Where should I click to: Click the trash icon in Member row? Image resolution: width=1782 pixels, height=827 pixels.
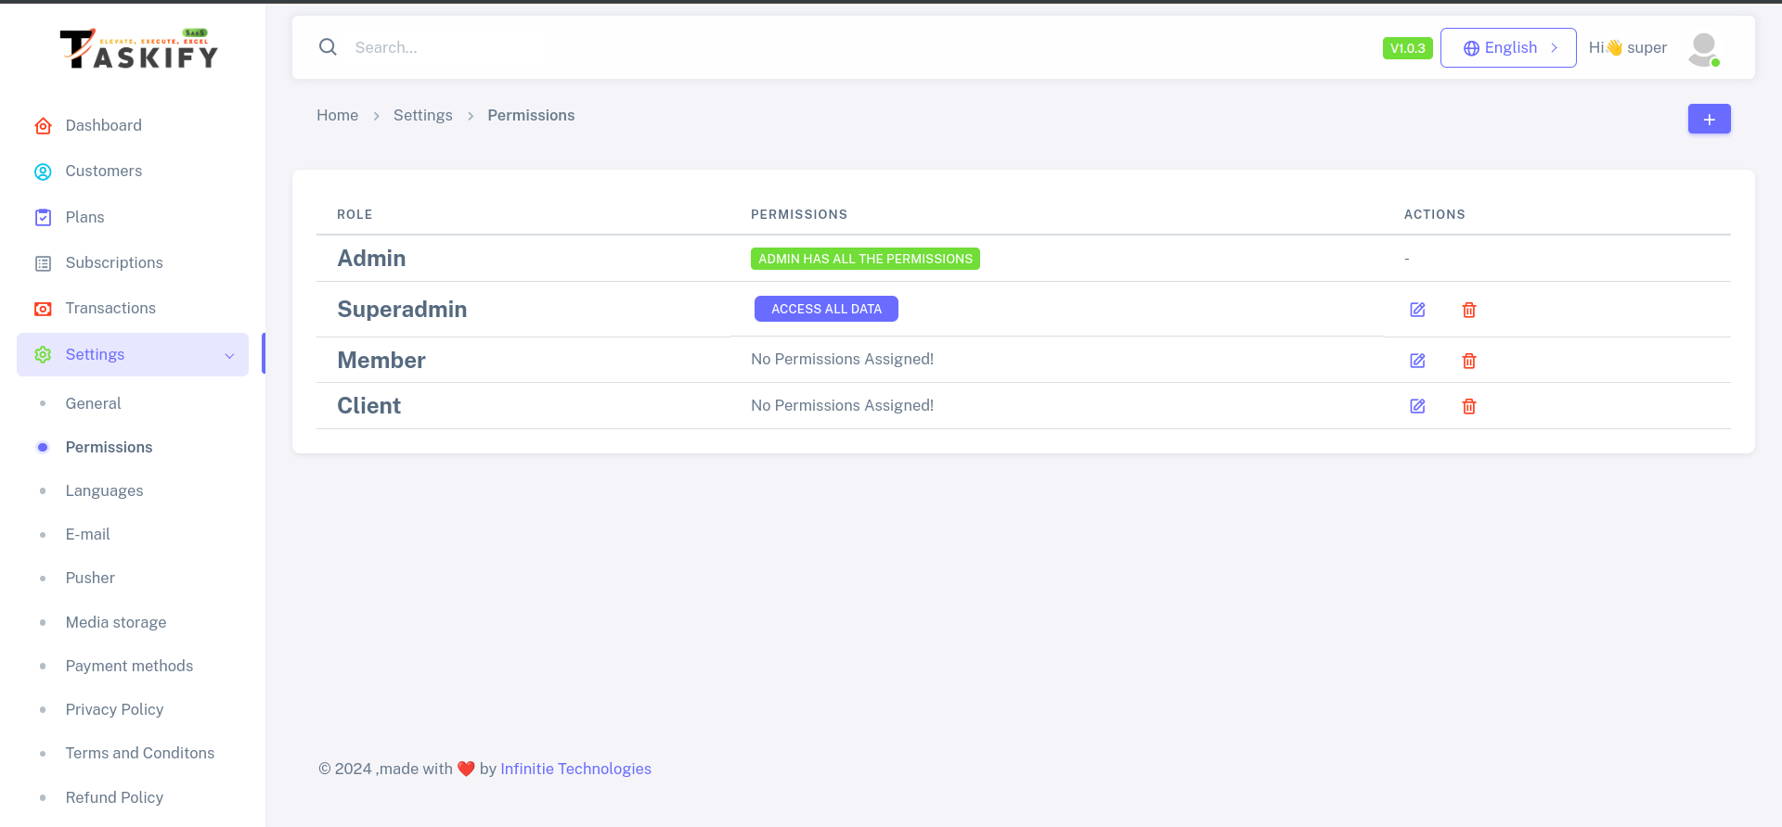pos(1469,361)
